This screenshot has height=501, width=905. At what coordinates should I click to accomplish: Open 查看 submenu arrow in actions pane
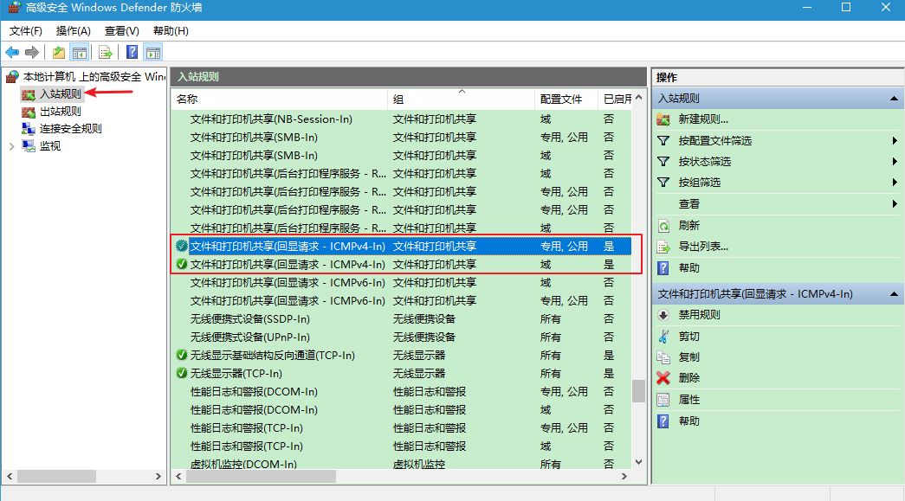[x=895, y=203]
